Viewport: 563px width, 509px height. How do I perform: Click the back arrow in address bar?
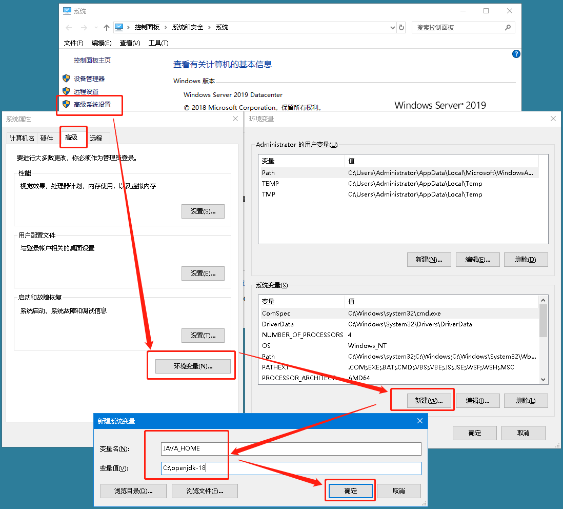pos(69,28)
